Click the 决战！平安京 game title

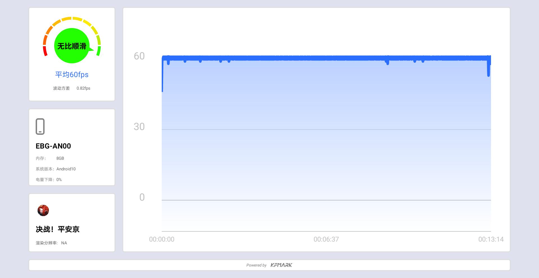click(x=58, y=229)
